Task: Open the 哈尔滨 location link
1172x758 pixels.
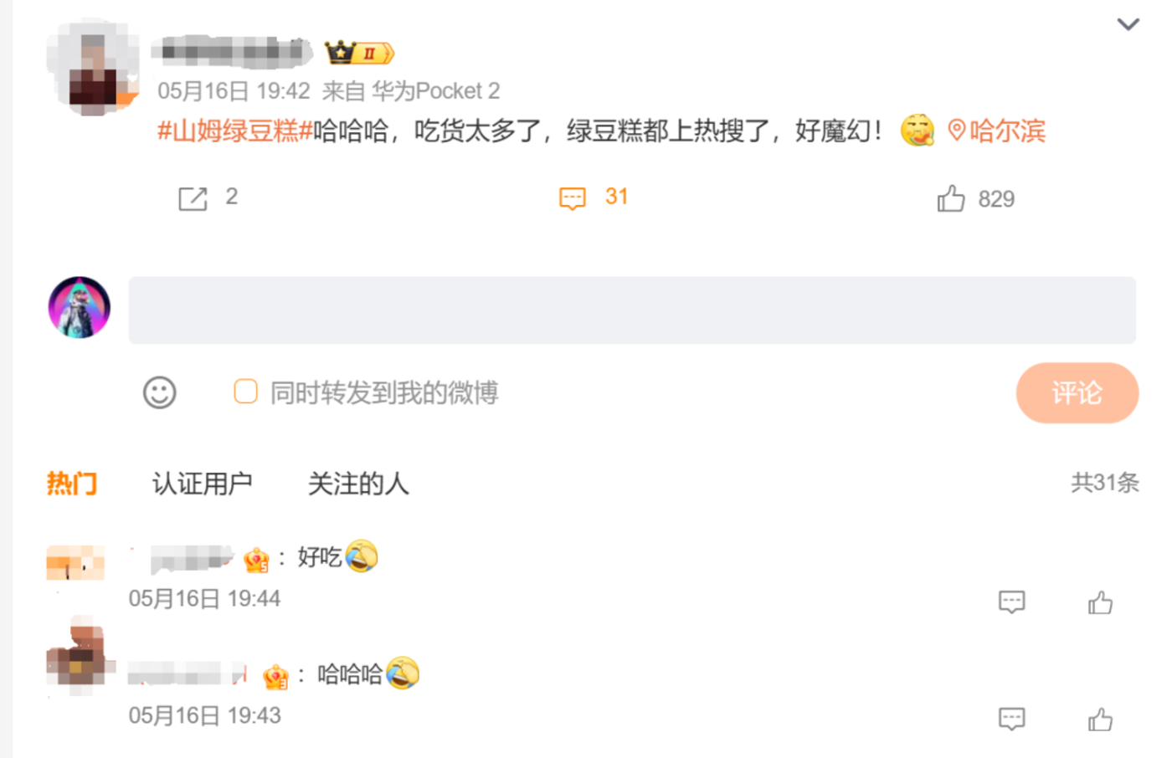Action: (x=996, y=131)
